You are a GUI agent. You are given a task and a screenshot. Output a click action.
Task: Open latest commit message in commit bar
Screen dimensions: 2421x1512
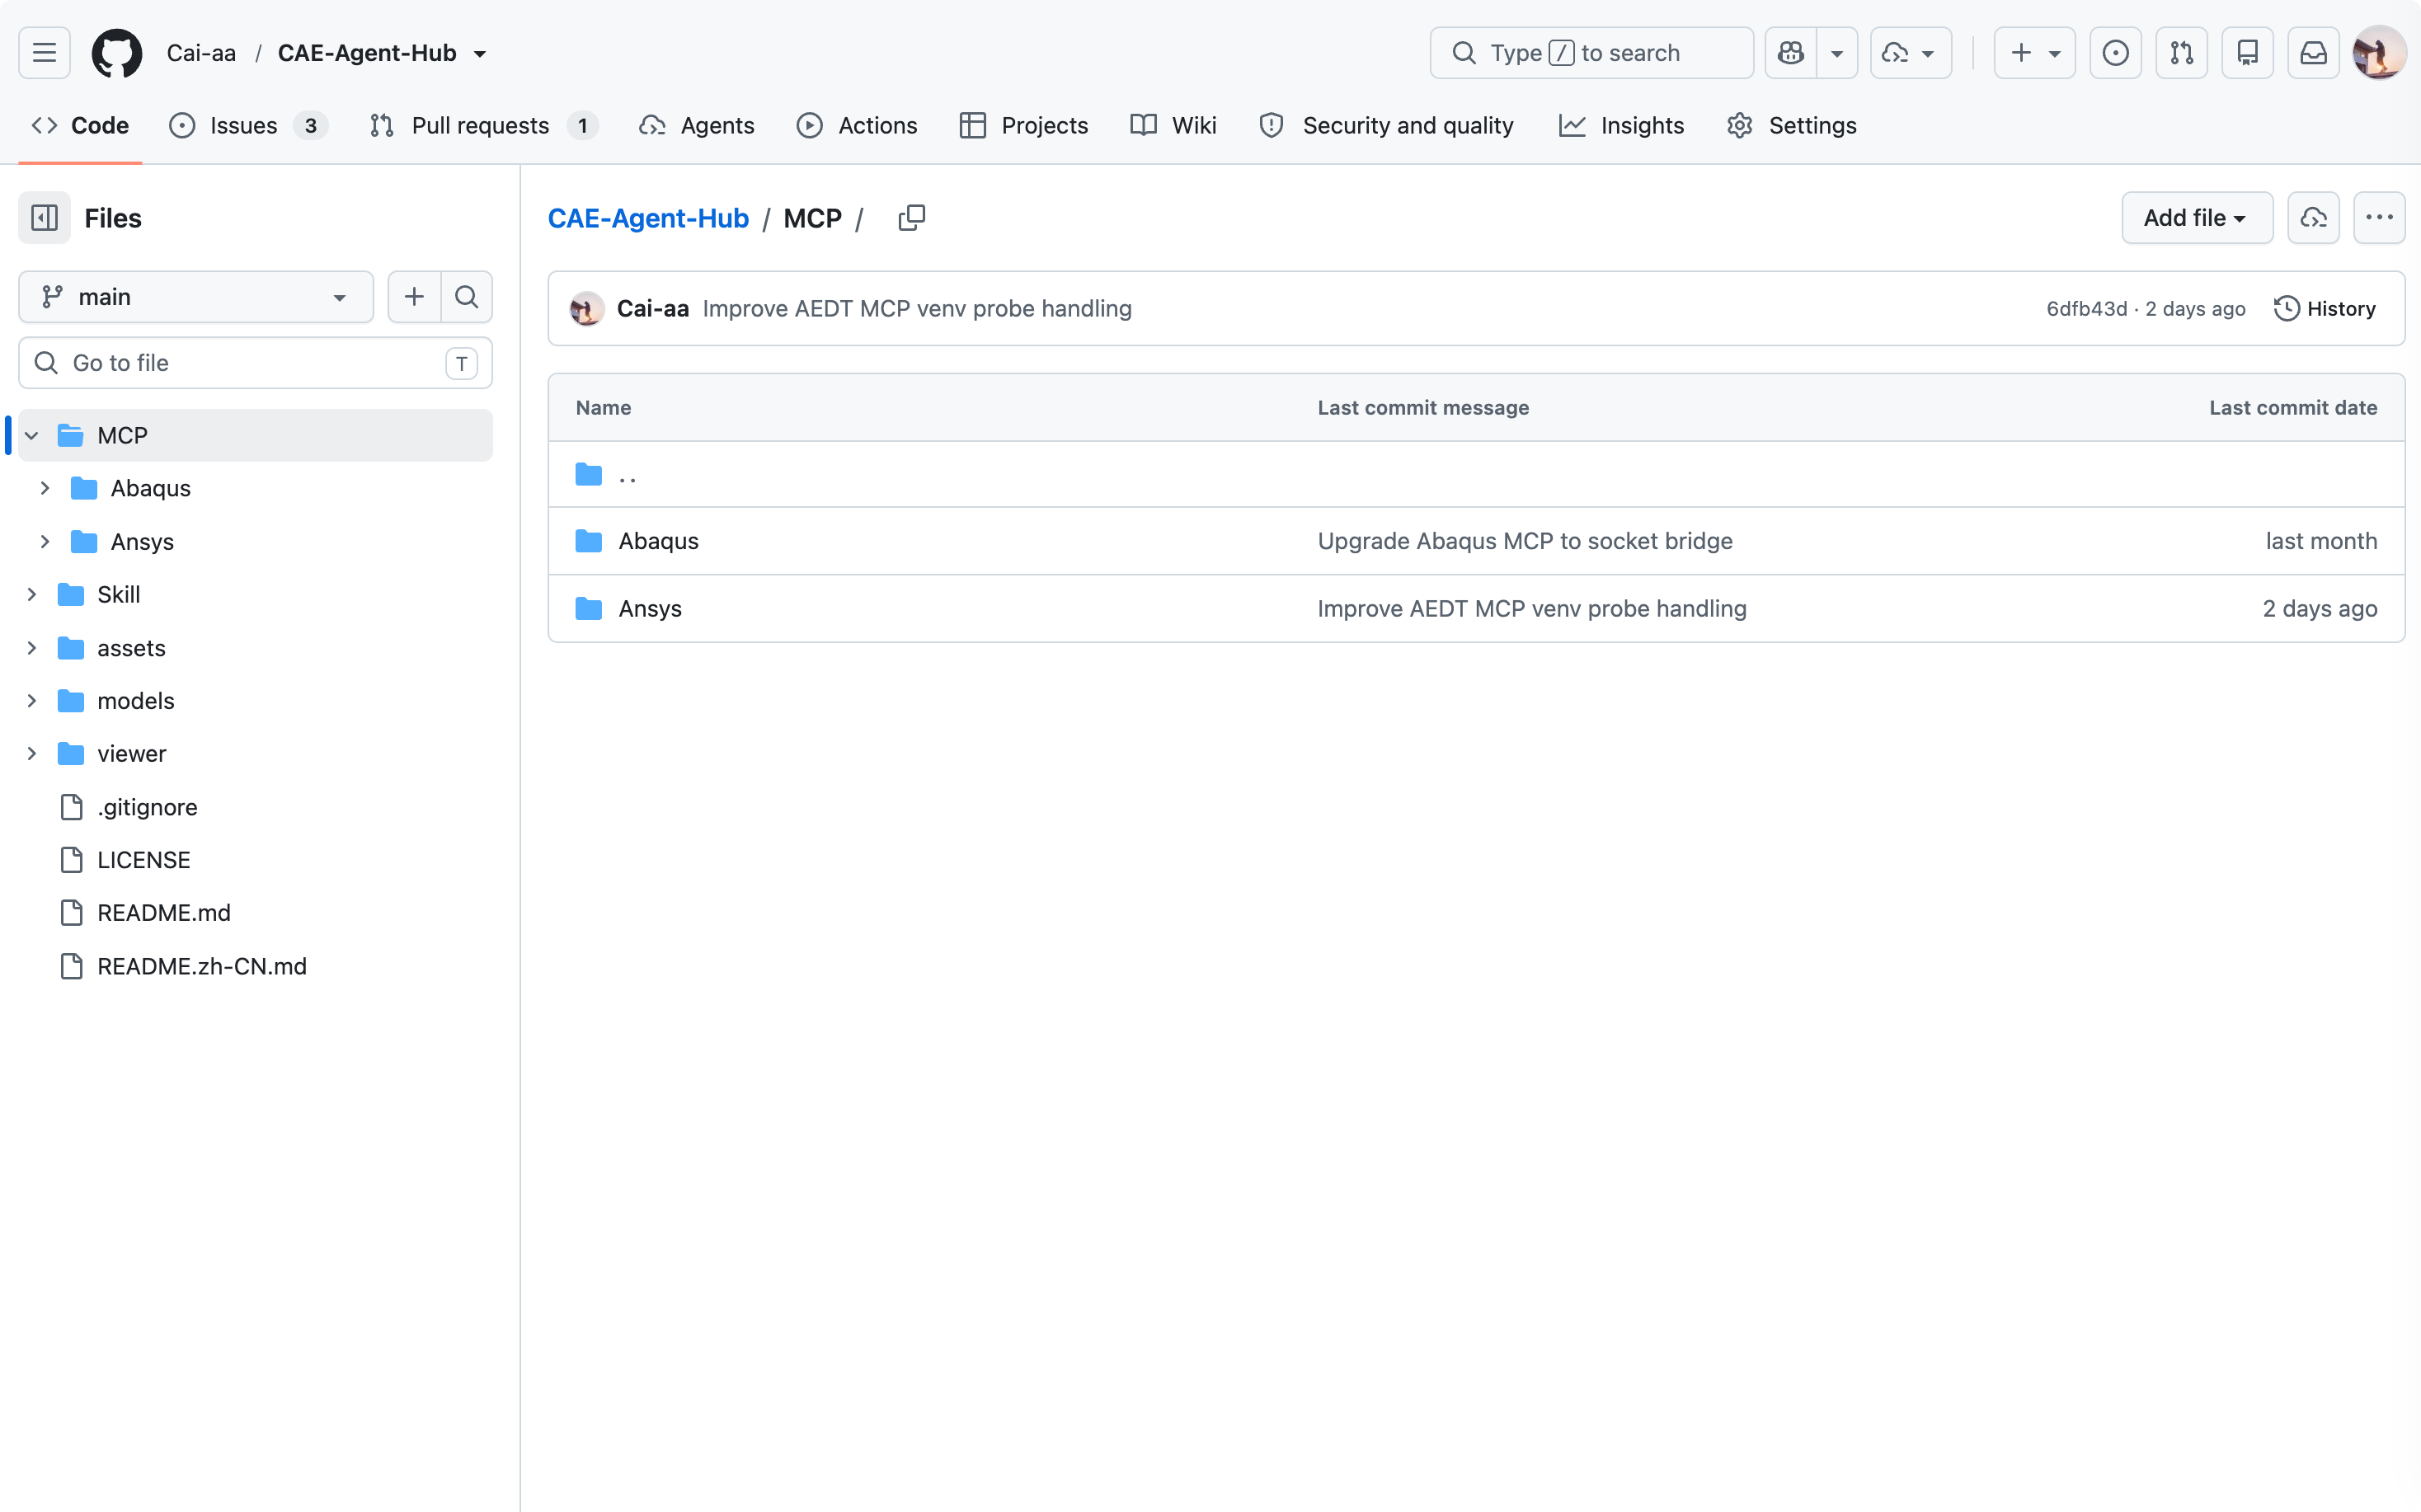917,309
